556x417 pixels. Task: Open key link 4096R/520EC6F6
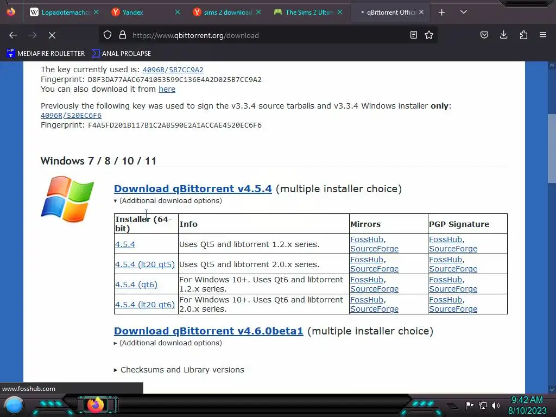click(71, 115)
